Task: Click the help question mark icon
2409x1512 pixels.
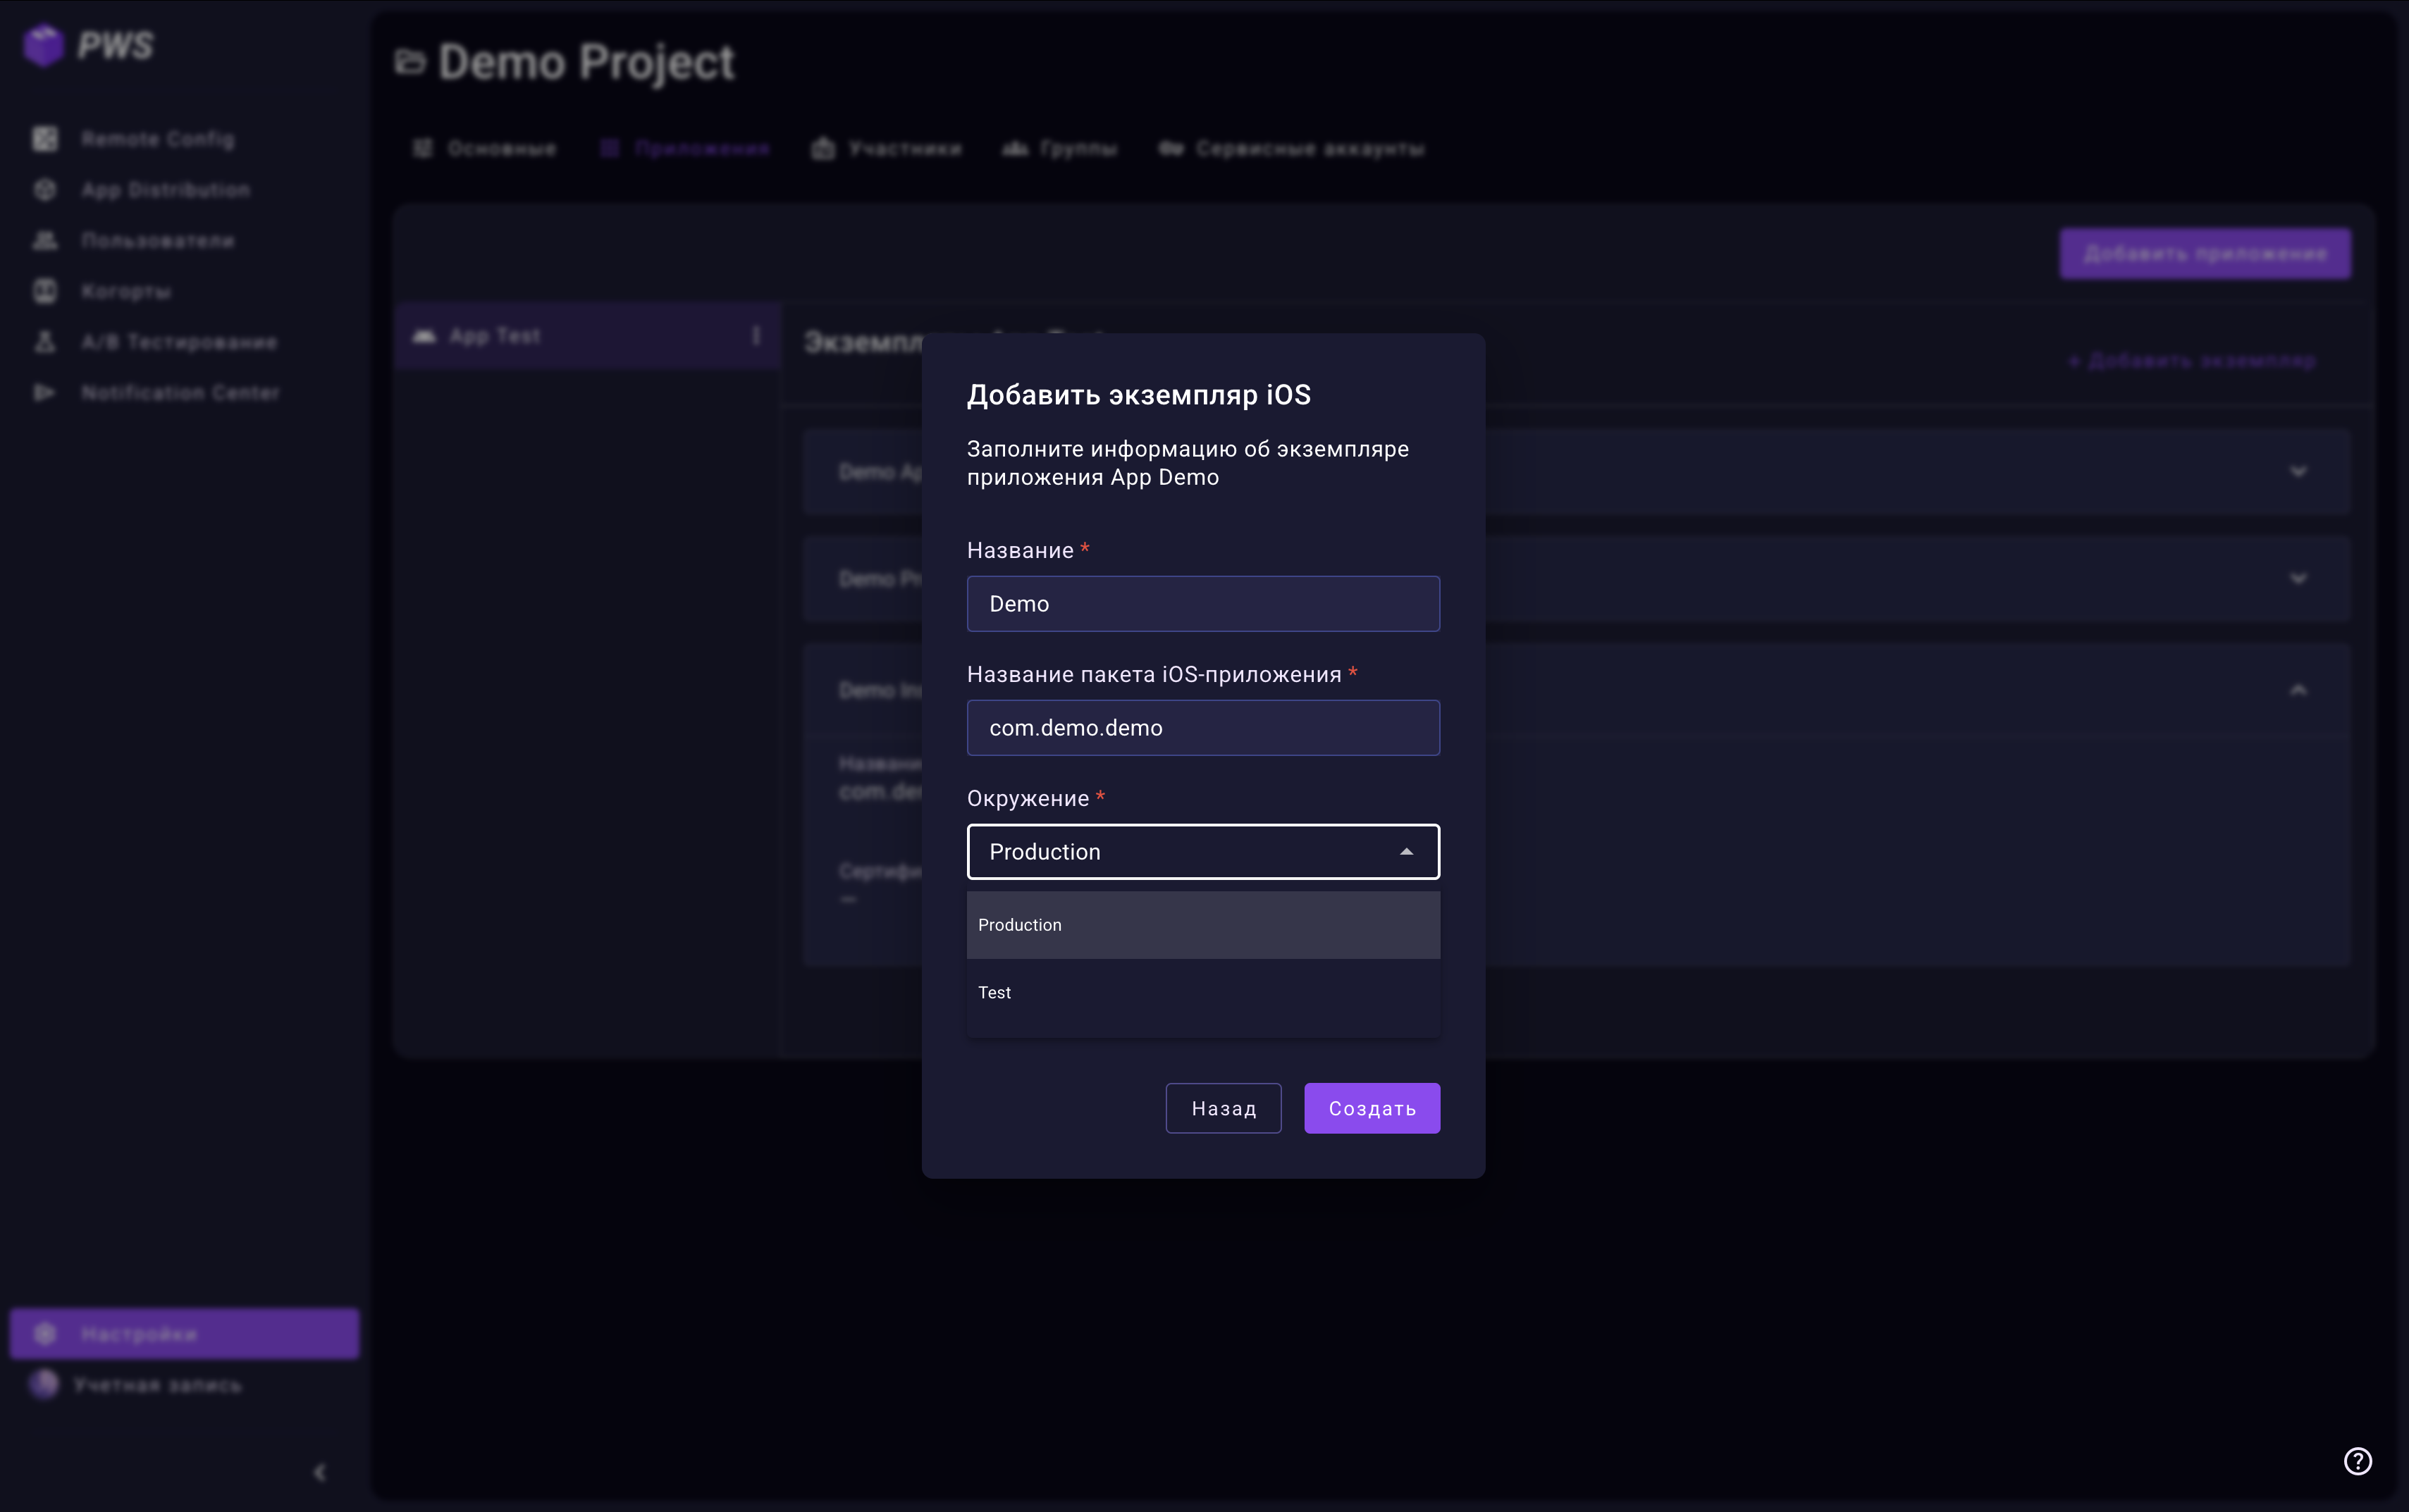Action: click(x=2357, y=1461)
